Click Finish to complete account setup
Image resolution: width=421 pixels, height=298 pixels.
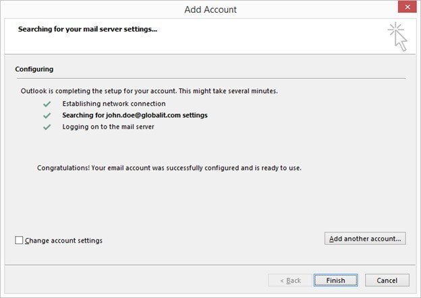click(335, 280)
